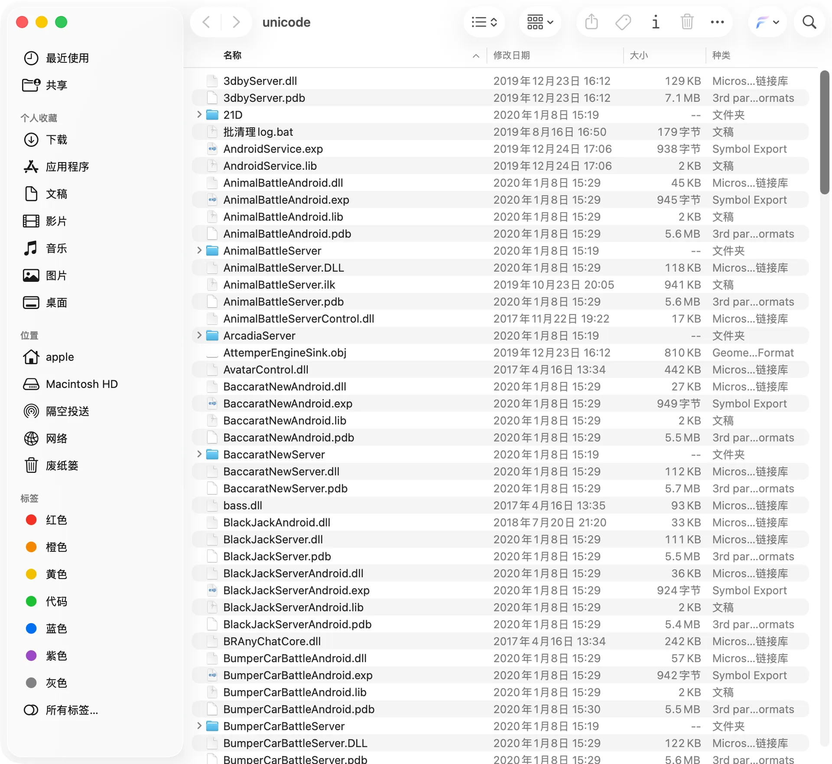Select file 批清理log.bat
Image resolution: width=832 pixels, height=764 pixels.
(500, 132)
